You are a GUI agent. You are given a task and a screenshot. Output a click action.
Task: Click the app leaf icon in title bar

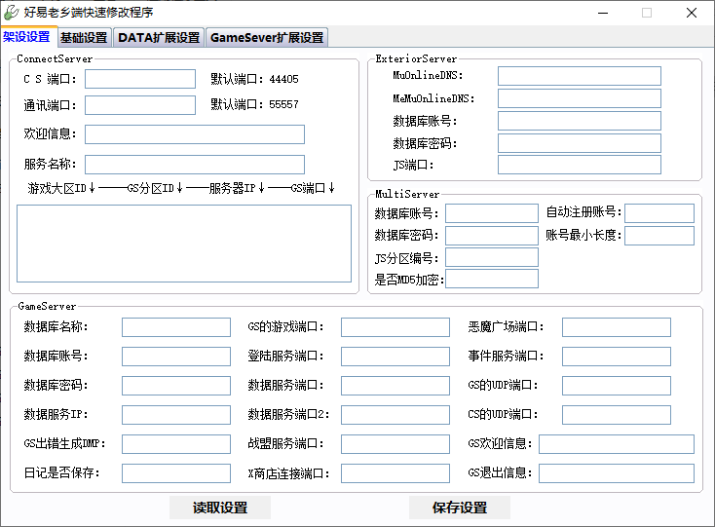(x=11, y=13)
